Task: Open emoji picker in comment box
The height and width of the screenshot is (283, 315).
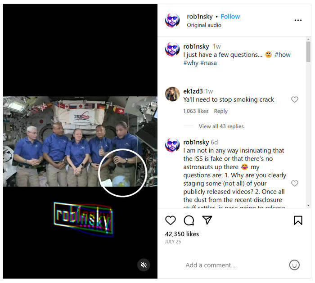Action: click(294, 265)
